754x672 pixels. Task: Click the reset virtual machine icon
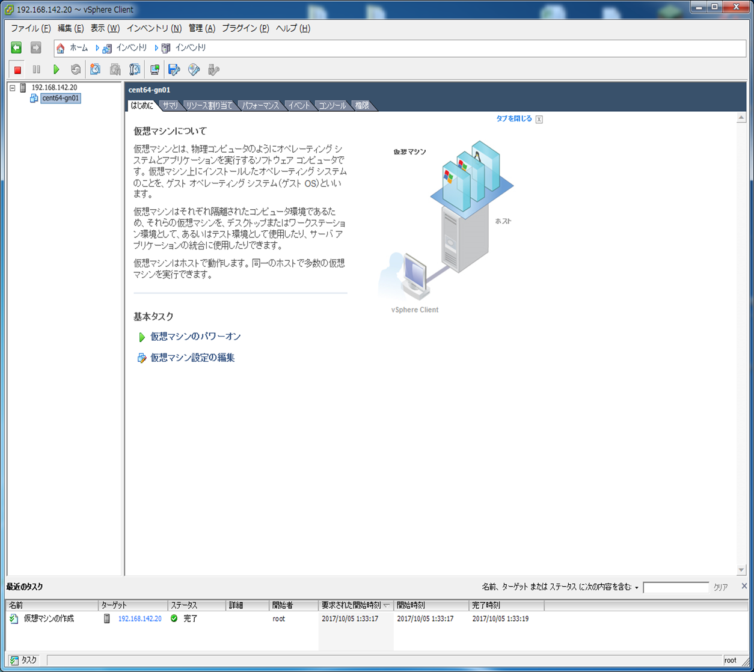(x=75, y=70)
